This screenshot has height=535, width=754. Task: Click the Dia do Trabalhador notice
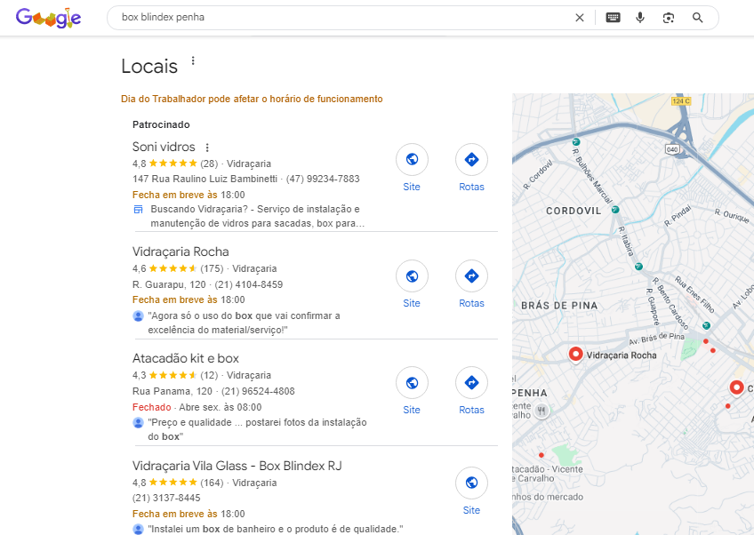(x=252, y=99)
